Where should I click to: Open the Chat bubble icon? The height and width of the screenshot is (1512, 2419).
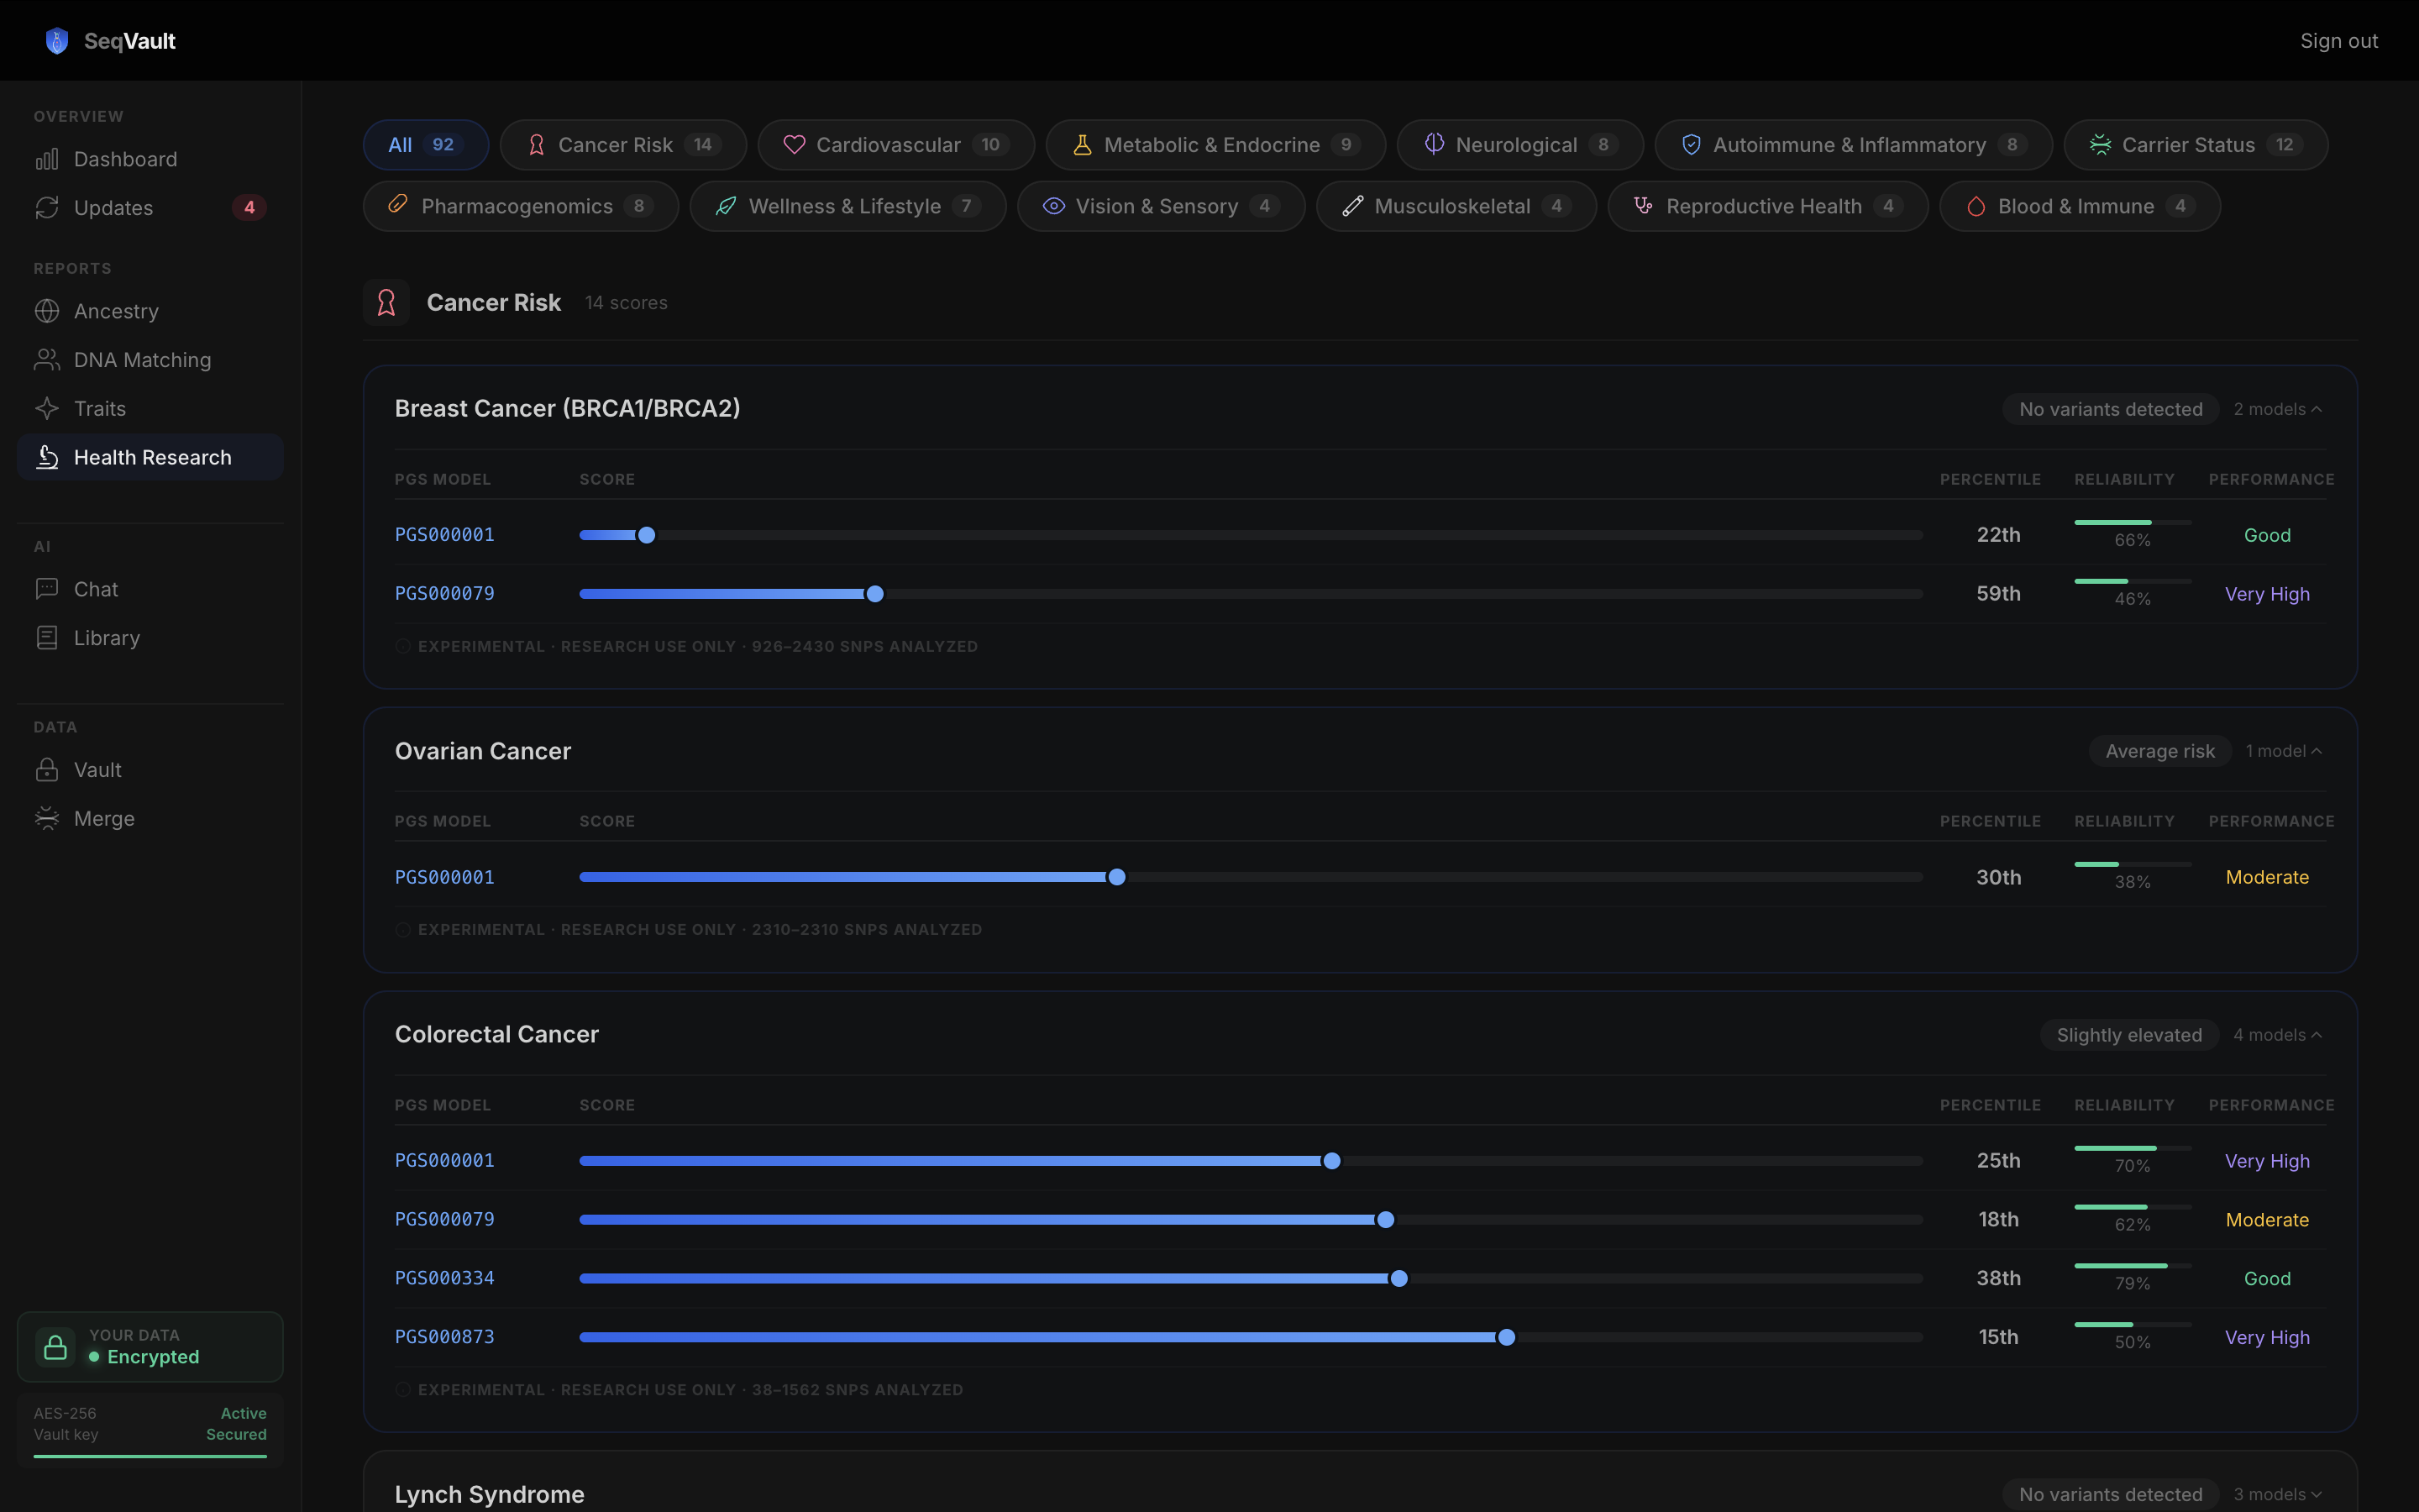pyautogui.click(x=47, y=589)
